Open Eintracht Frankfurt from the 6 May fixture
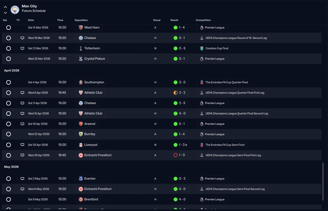 click(95, 189)
